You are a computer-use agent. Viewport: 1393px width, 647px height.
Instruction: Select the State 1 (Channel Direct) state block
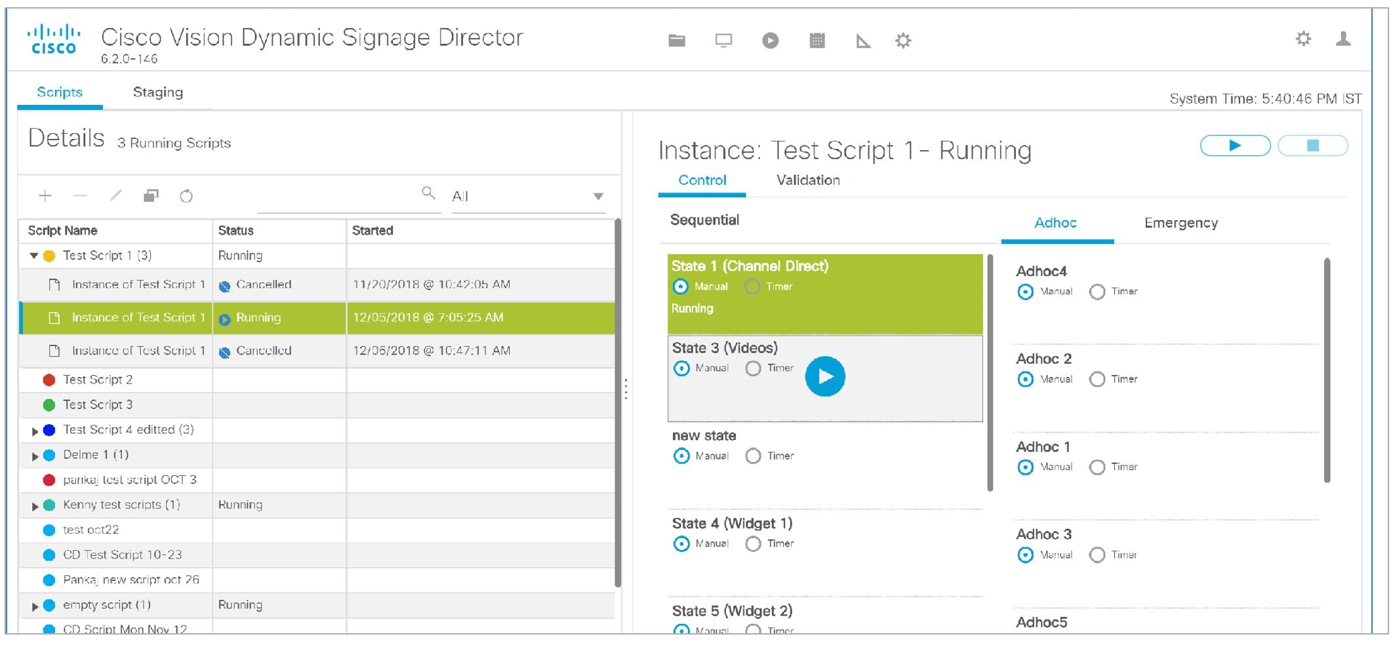pyautogui.click(x=825, y=294)
